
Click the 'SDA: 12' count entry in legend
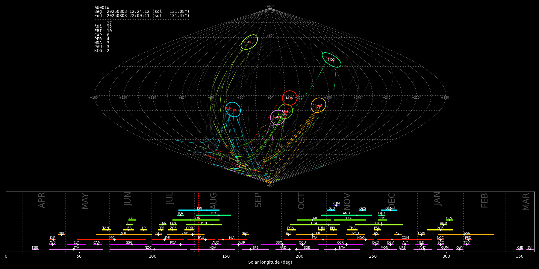point(103,27)
